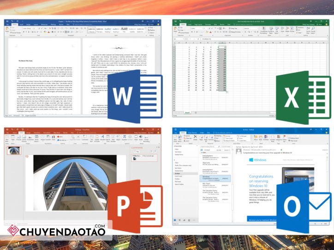
Task: Open the Name Box dropdown in Excel
Action: [184, 39]
